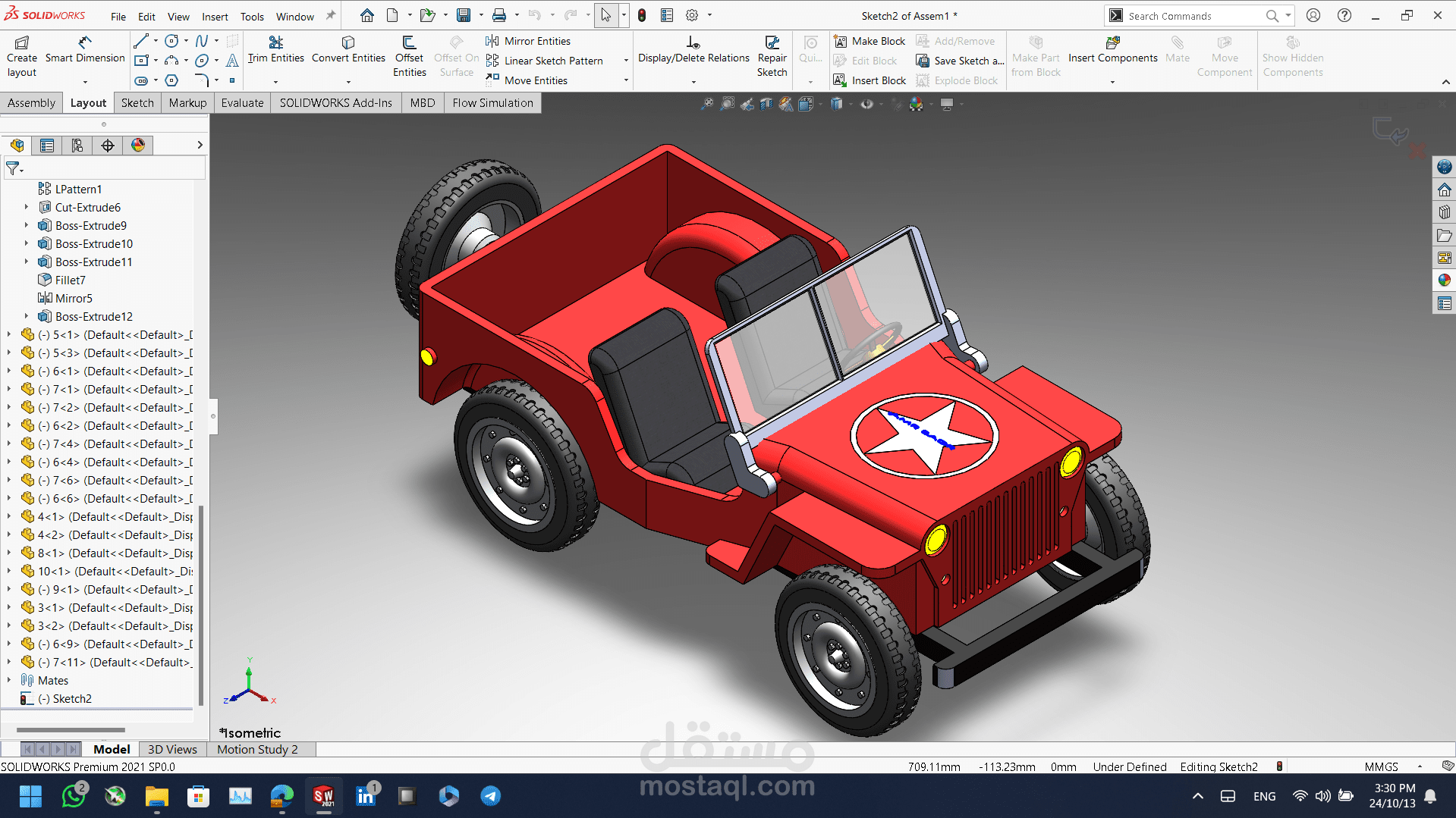The width and height of the screenshot is (1456, 818).
Task: Switch to the Sketch ribbon tab
Action: point(137,103)
